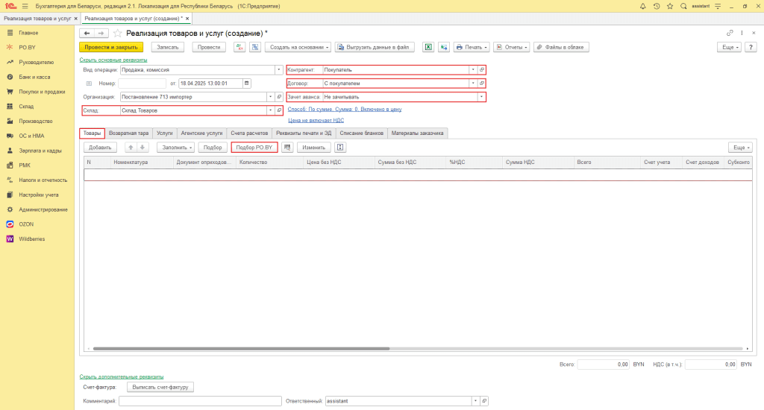Viewport: 764px width, 410px height.
Task: Click the icon right of Excel icon
Action: coord(444,47)
